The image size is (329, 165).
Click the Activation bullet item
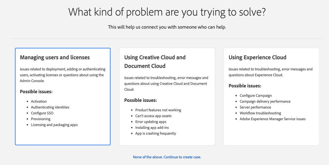[x=39, y=102]
